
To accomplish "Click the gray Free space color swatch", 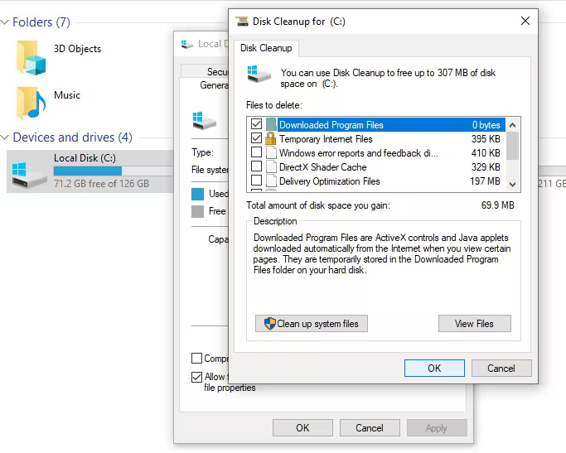I will [x=197, y=211].
